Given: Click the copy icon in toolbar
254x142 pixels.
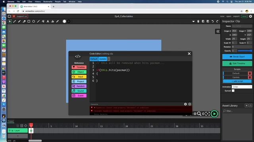Looking at the screenshot, I should coord(203,21).
